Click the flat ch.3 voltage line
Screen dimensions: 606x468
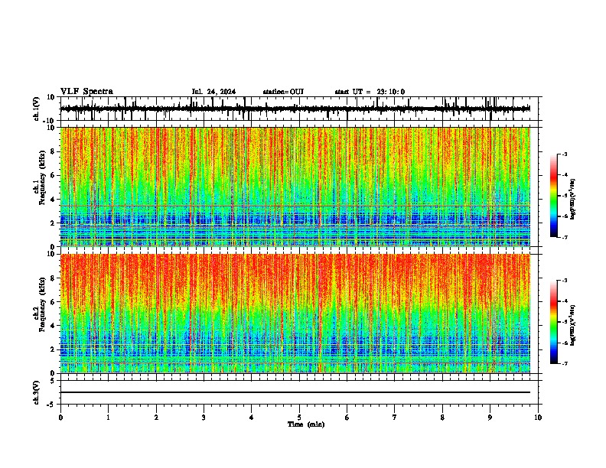click(x=295, y=392)
